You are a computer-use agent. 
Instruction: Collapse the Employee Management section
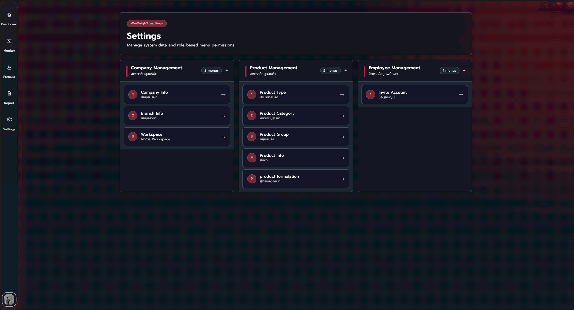[x=464, y=71]
